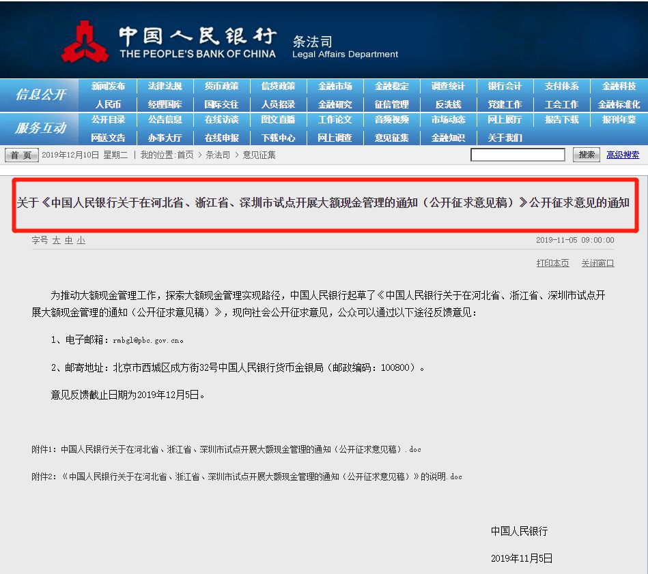The height and width of the screenshot is (574, 648).
Task: Click the 首页 home tab
Action: tap(20, 154)
